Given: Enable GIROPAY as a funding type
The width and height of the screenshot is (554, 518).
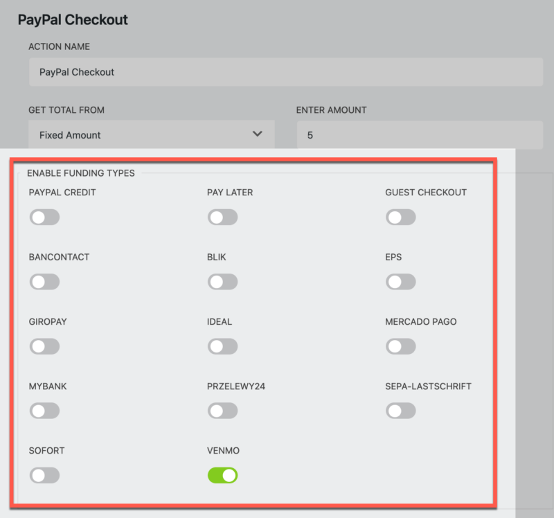Looking at the screenshot, I should point(44,346).
